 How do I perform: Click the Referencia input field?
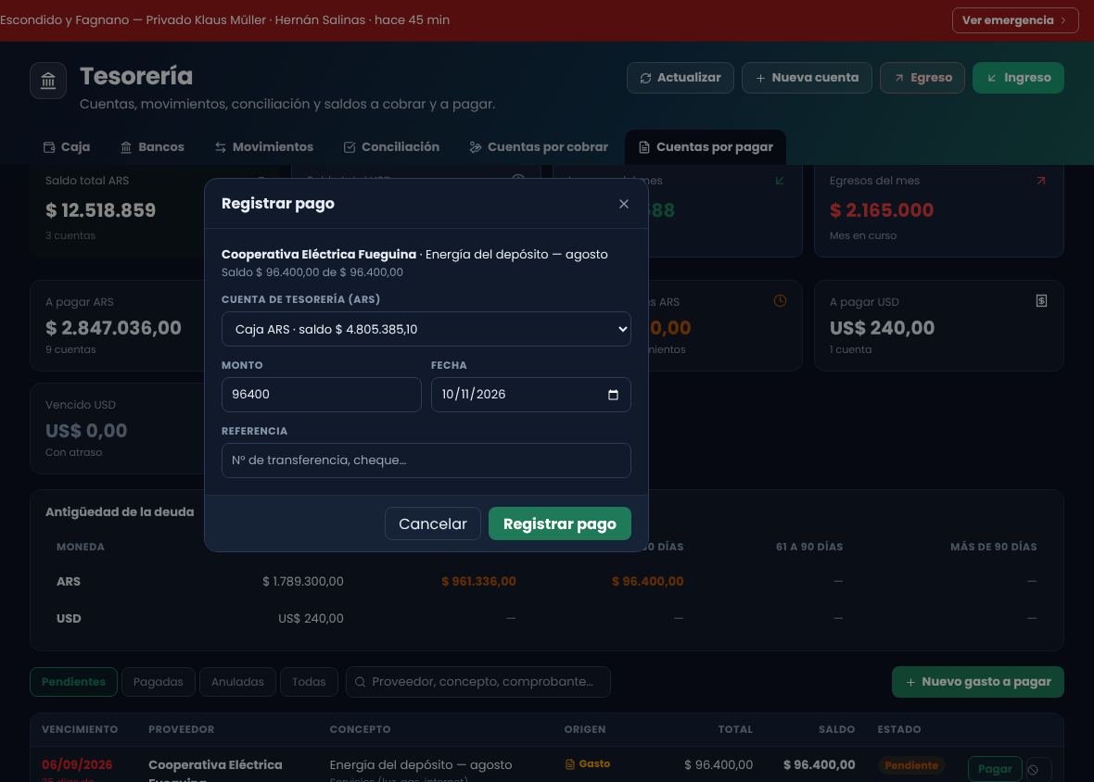point(426,460)
